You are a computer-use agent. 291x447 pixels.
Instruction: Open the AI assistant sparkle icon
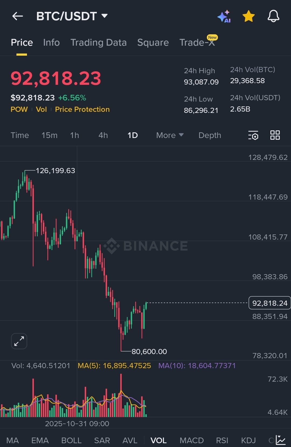(224, 16)
